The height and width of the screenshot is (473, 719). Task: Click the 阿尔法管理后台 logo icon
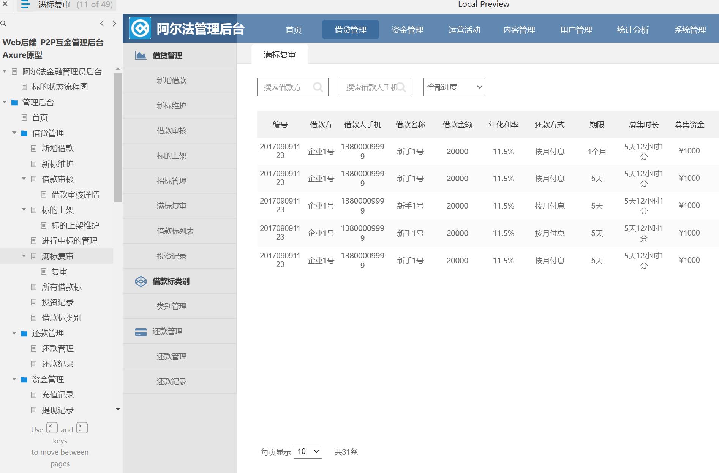click(140, 28)
